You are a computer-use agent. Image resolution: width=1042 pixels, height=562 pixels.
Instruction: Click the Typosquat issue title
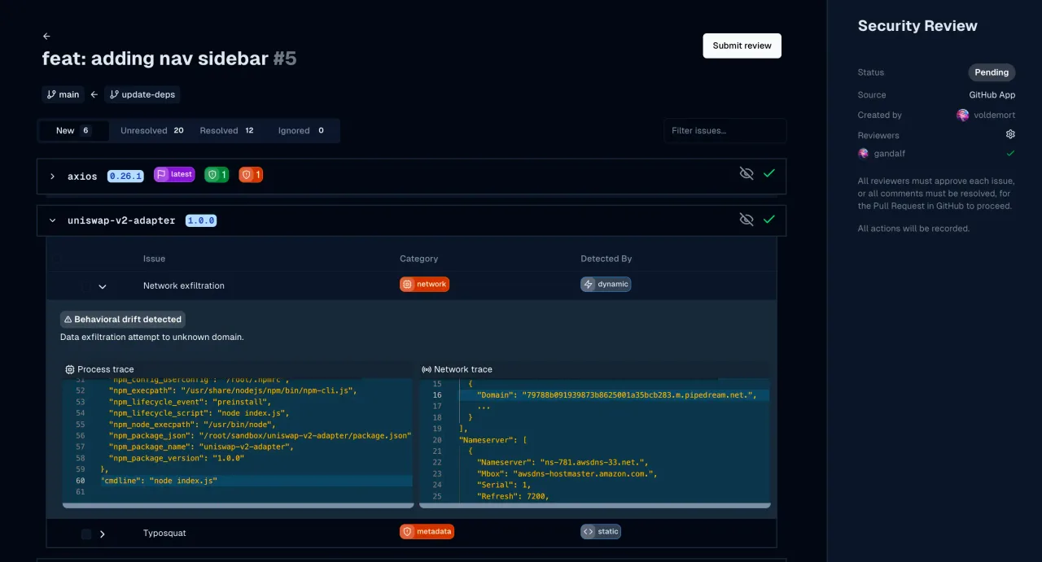164,534
